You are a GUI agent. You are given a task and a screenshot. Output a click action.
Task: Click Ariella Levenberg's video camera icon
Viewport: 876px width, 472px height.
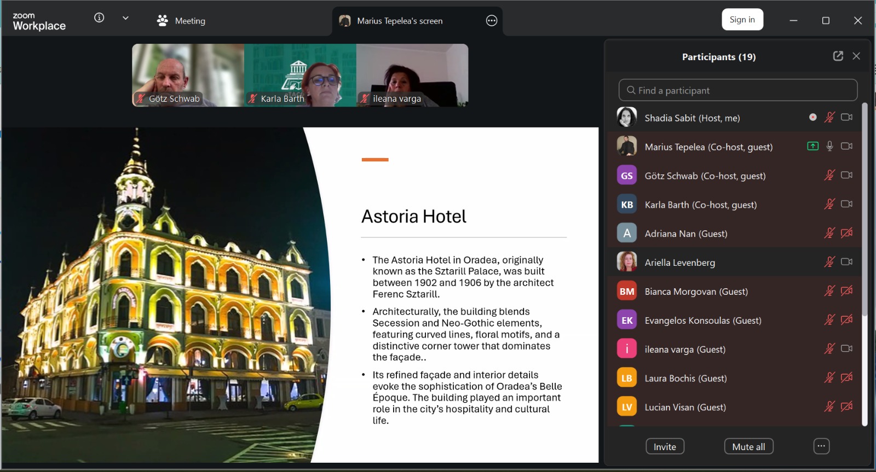[846, 262]
